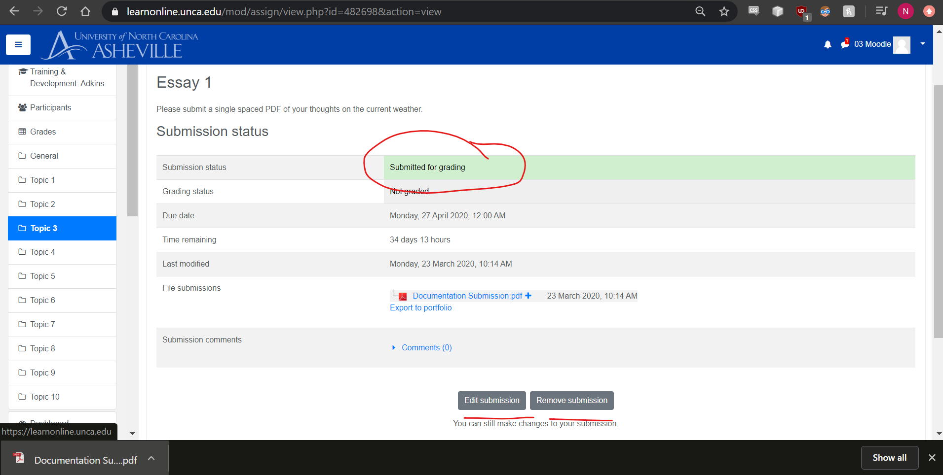Bookmark page with star icon
Viewport: 943px width, 475px height.
tap(724, 11)
